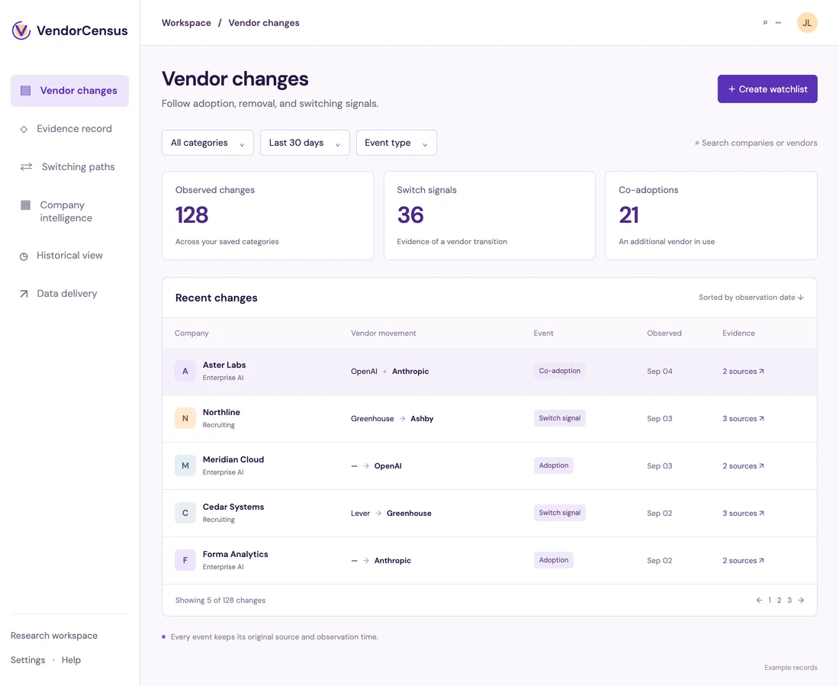
Task: Go to next page arrow
Action: 801,601
